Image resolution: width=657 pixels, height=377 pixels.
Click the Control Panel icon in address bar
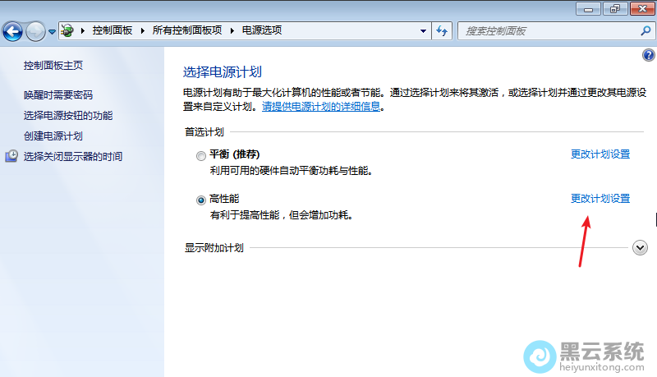coord(68,30)
